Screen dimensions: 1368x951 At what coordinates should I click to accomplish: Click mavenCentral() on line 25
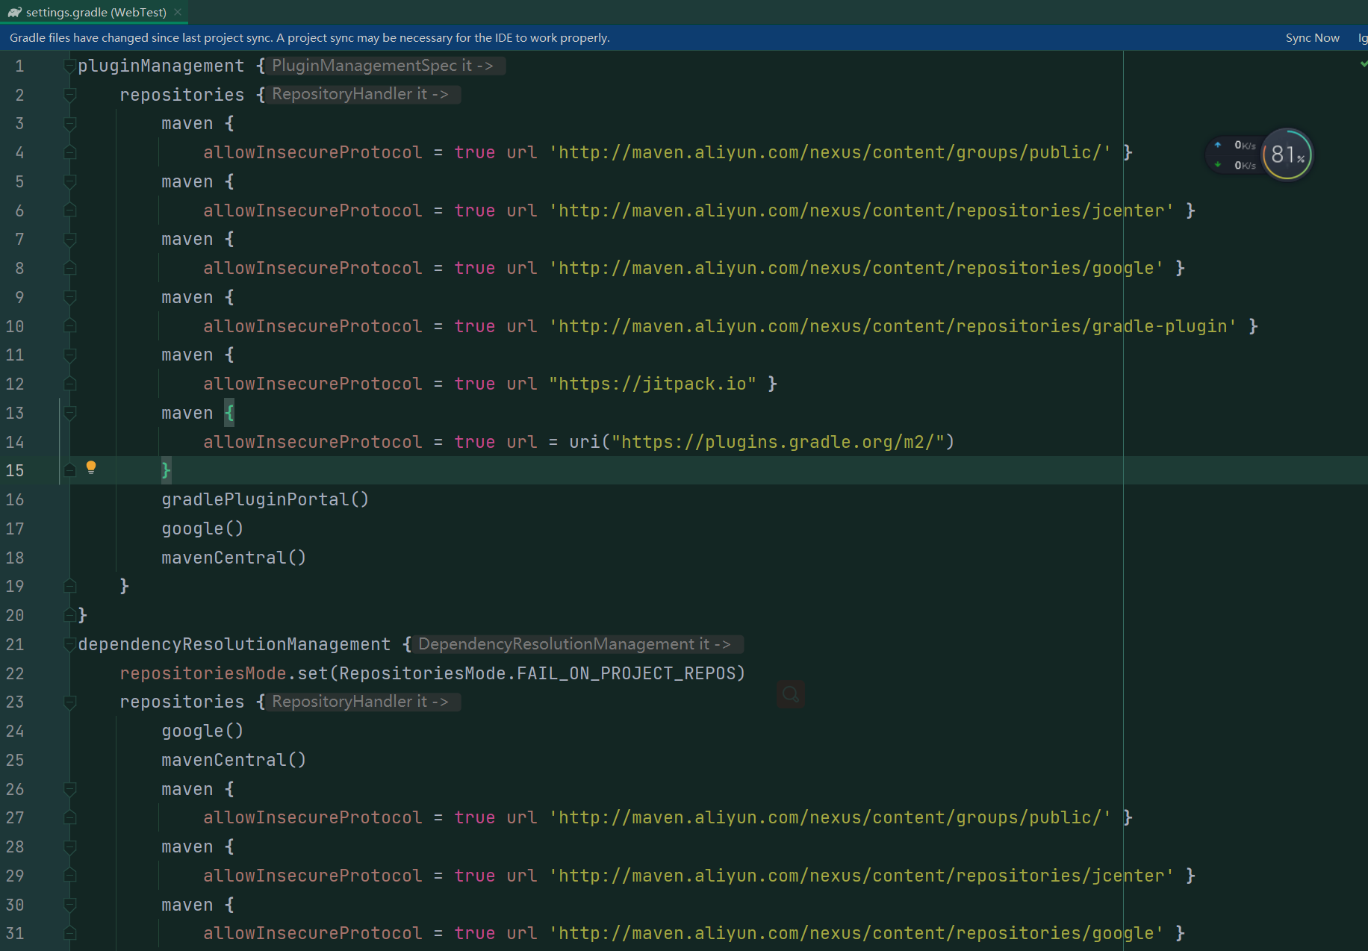(x=234, y=760)
